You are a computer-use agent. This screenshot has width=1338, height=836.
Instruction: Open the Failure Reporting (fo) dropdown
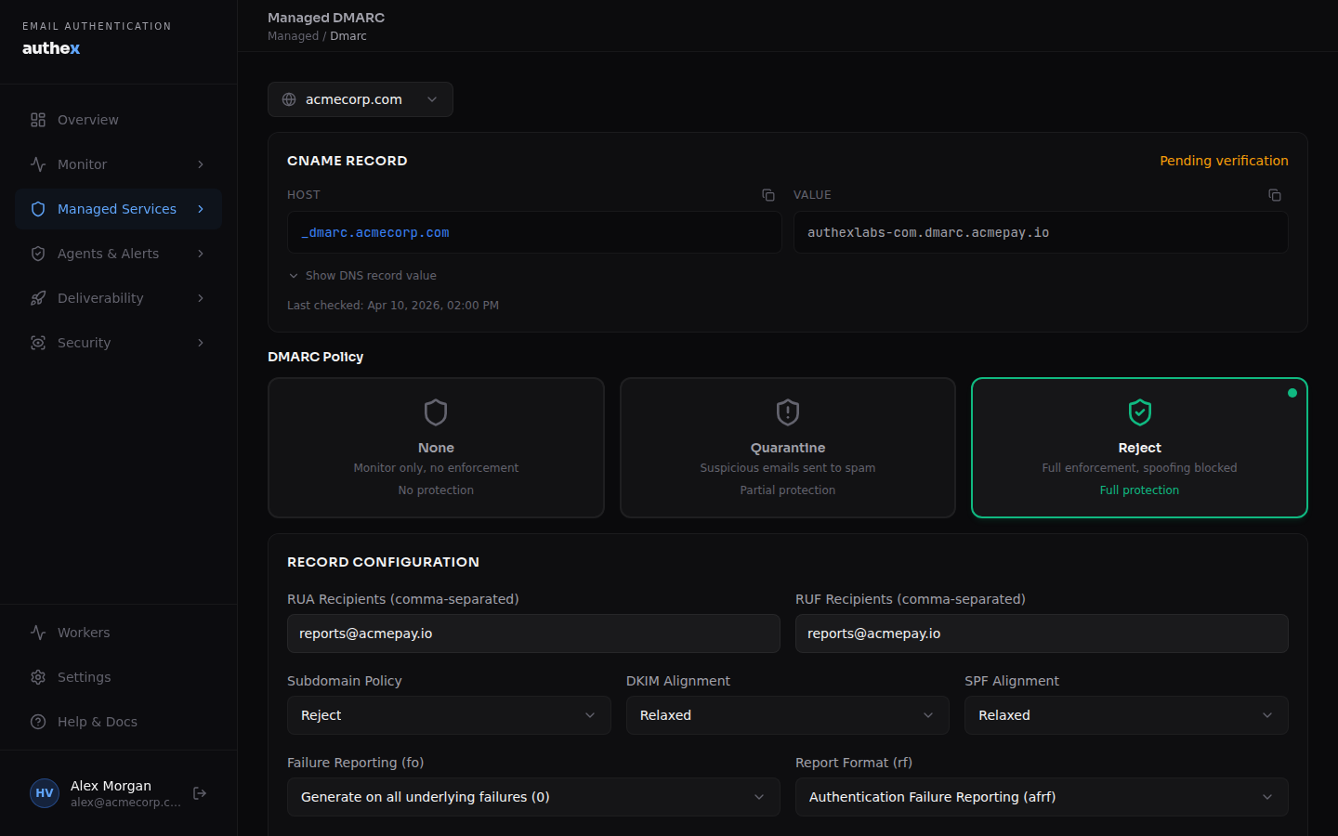533,797
